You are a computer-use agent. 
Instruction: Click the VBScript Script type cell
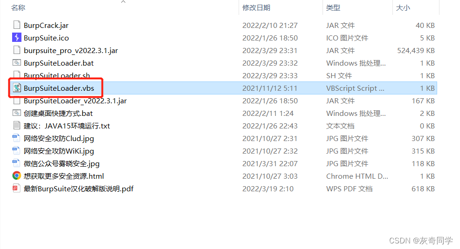[355, 88]
